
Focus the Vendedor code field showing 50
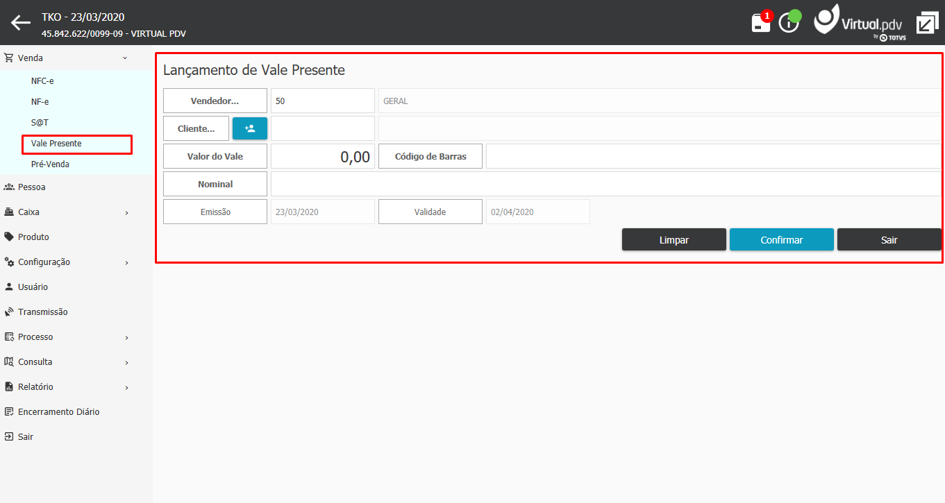(323, 101)
